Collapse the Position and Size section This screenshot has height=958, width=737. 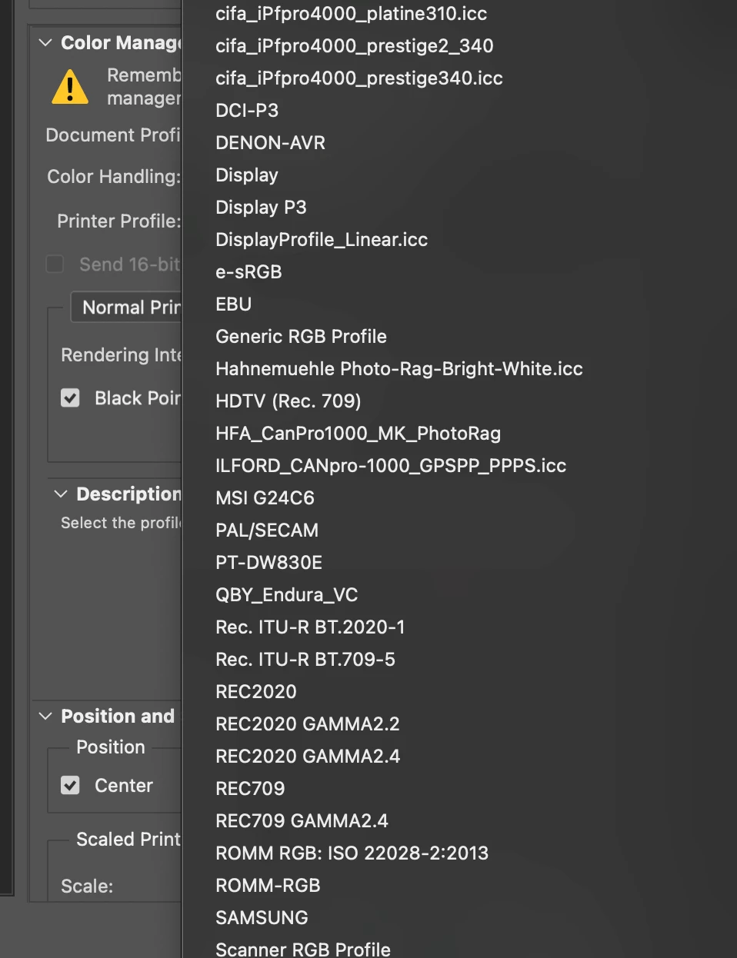pyautogui.click(x=45, y=717)
